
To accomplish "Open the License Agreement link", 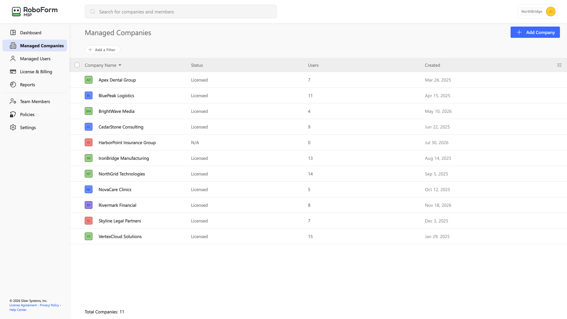I will 23,305.
